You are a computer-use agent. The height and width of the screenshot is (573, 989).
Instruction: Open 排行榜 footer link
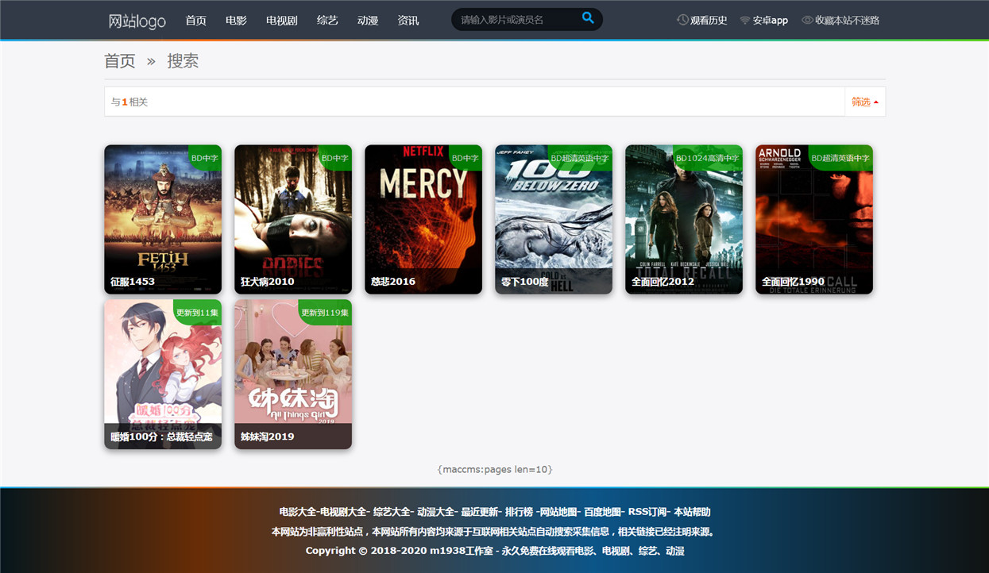[x=519, y=512]
